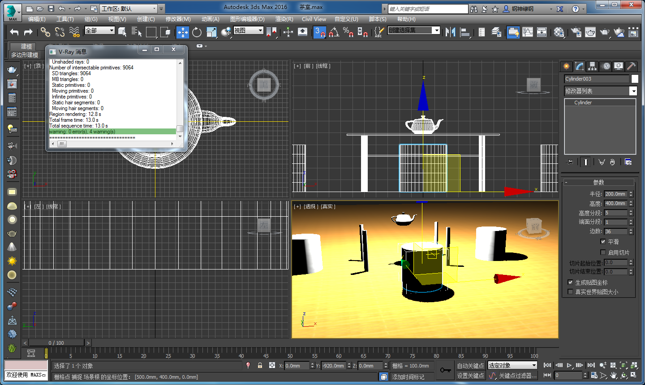Switch to the Hierarchy panel tab
Image resolution: width=645 pixels, height=385 pixels.
click(x=593, y=66)
